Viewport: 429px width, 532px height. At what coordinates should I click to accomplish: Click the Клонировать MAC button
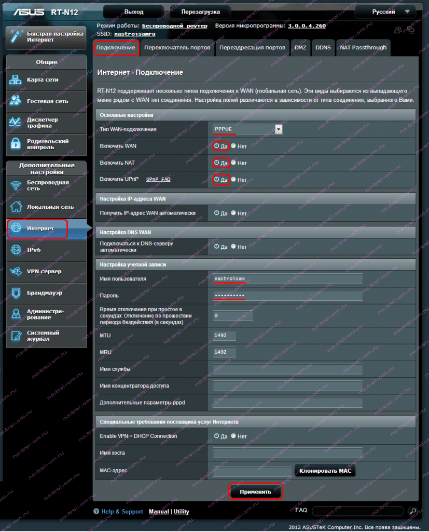point(325,471)
